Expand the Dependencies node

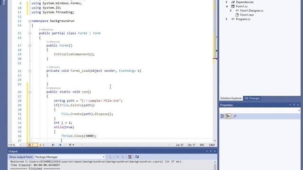(x=226, y=2)
